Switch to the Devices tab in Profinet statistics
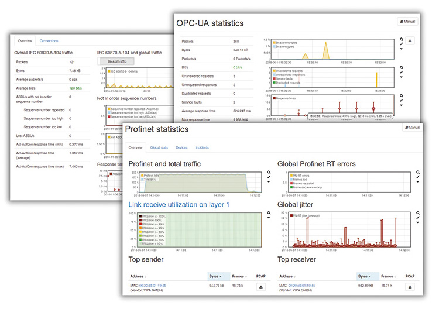 point(181,147)
